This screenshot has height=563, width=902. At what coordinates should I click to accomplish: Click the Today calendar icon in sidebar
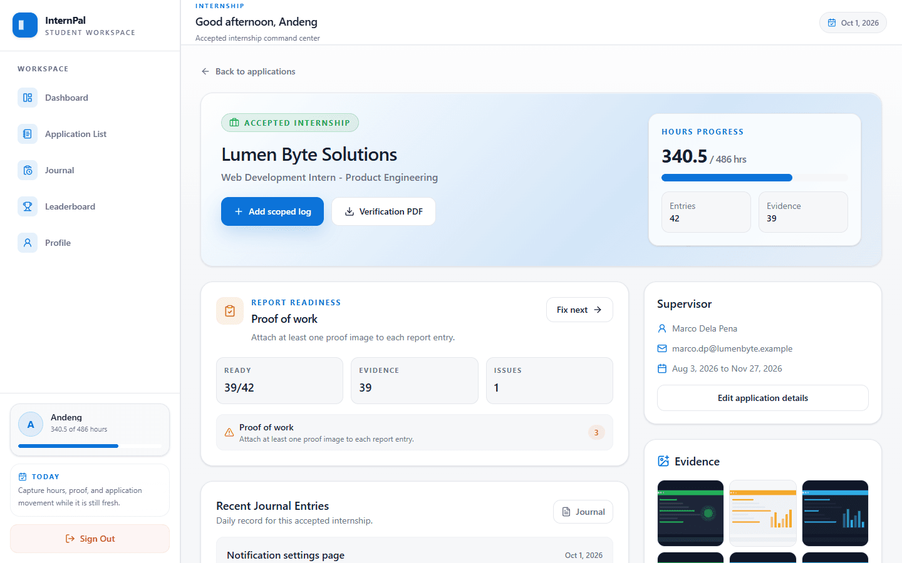click(x=23, y=477)
